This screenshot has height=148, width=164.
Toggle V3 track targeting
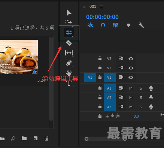coord(109,58)
